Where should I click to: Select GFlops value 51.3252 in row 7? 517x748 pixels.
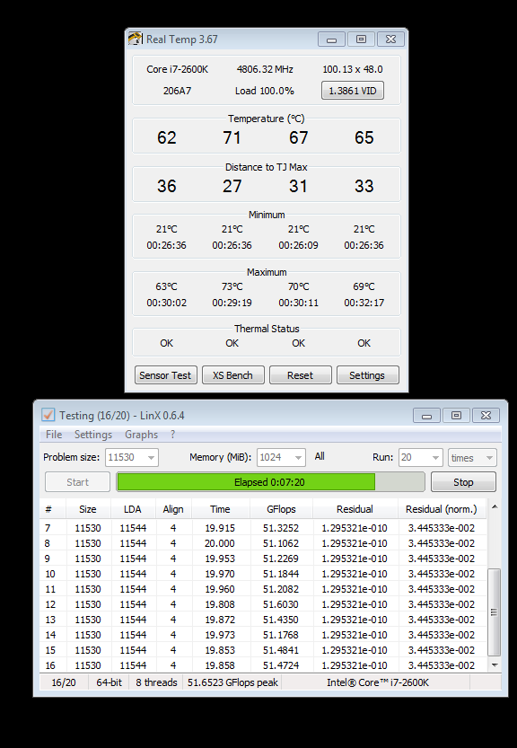pos(281,528)
